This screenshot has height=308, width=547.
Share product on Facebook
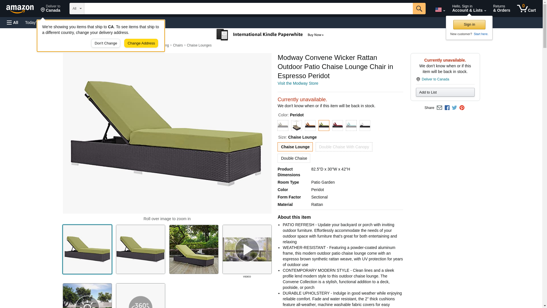[447, 108]
